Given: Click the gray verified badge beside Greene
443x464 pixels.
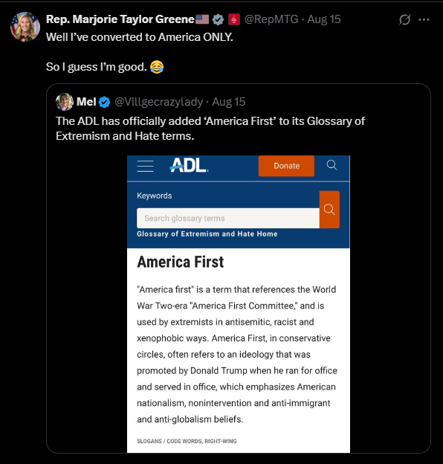Looking at the screenshot, I should (219, 19).
